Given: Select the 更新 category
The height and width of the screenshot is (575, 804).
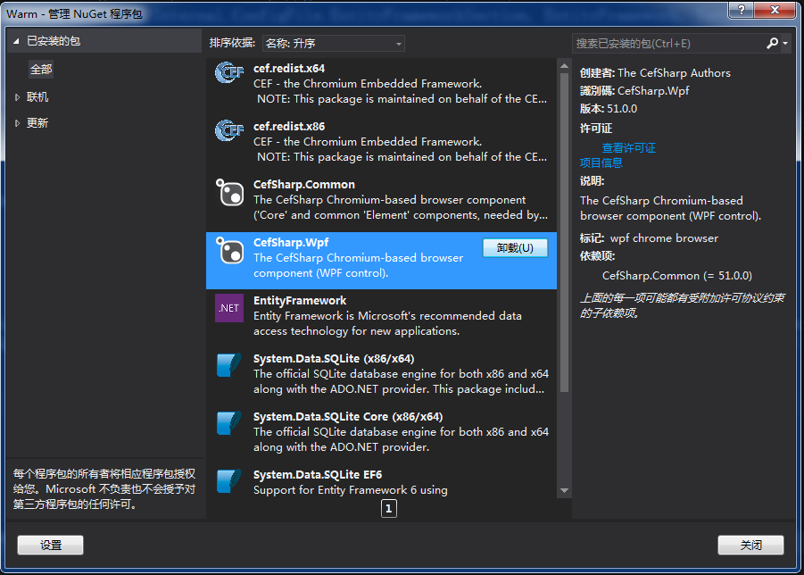Looking at the screenshot, I should [37, 123].
